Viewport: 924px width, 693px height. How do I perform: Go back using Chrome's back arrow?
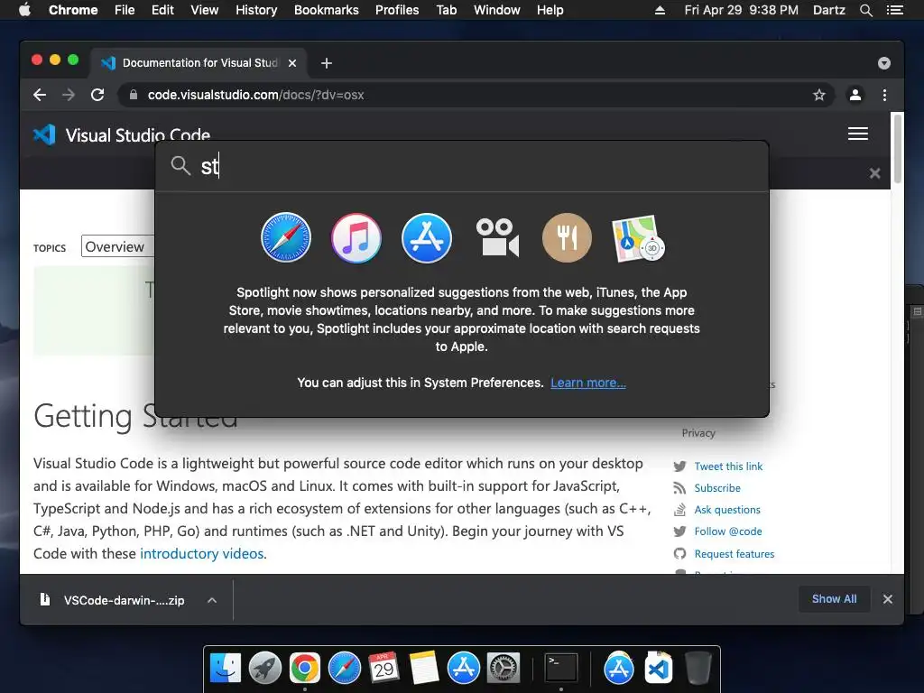pyautogui.click(x=40, y=95)
